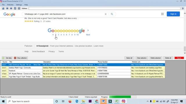The image size is (186, 104).
Task: Click the Google Sign in button
Action: [173, 14]
